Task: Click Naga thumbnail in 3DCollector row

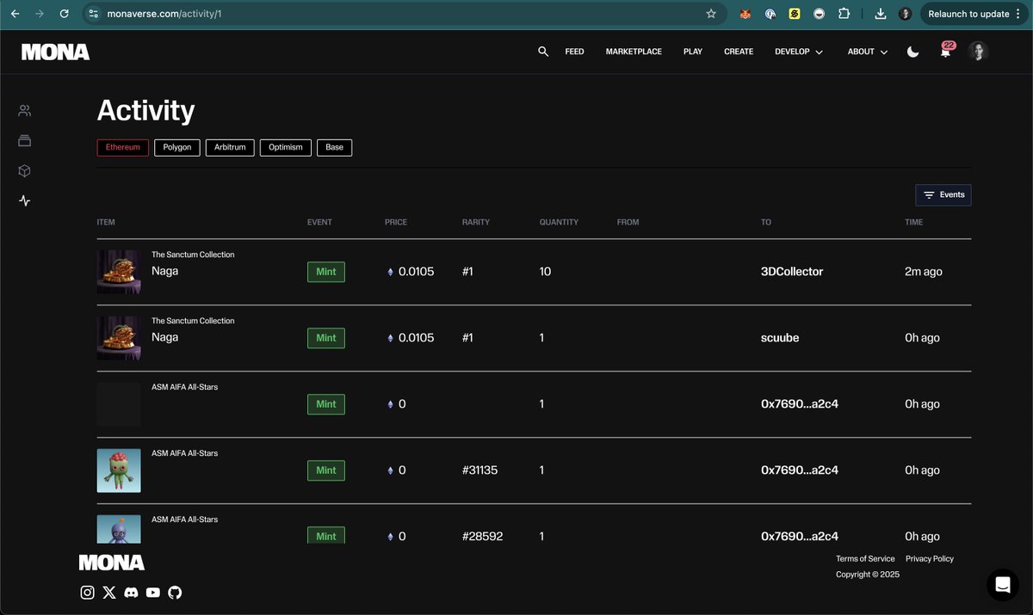Action: click(x=119, y=272)
